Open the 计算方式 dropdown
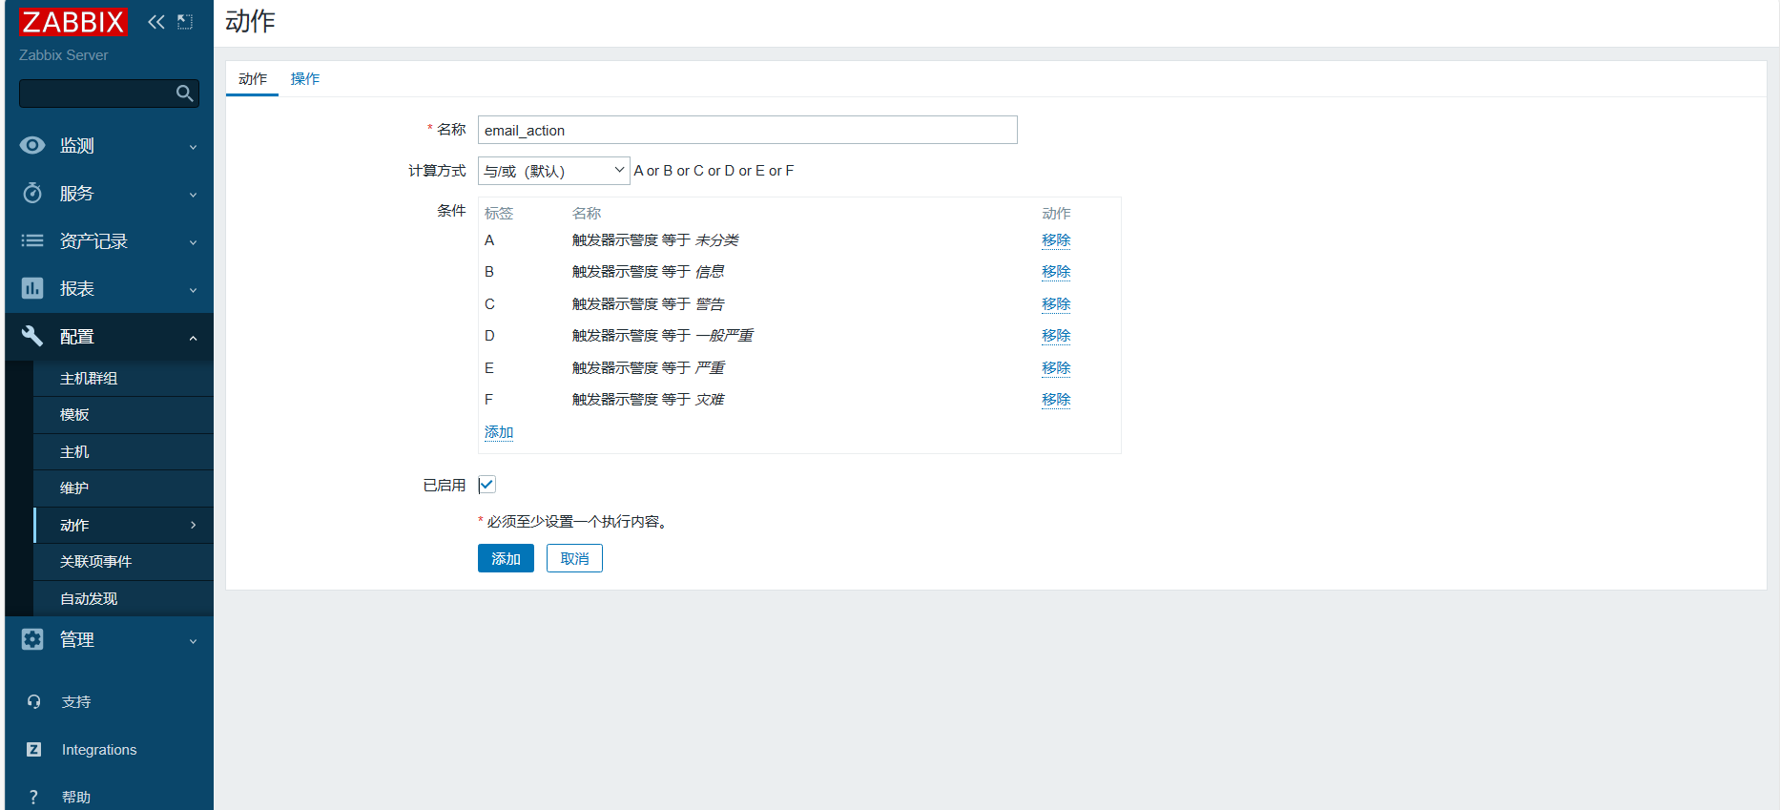The height and width of the screenshot is (810, 1780). 553,171
